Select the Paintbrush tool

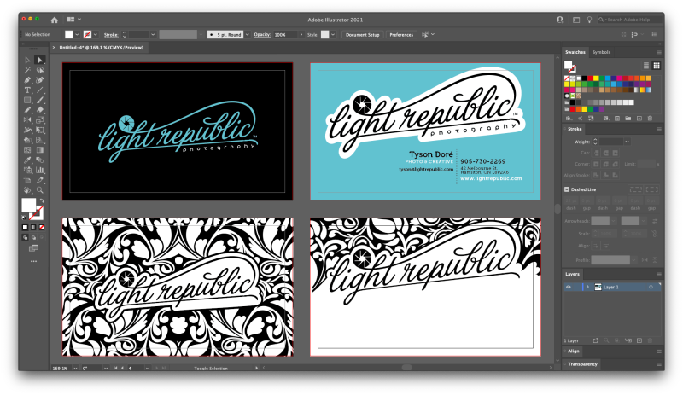40,100
